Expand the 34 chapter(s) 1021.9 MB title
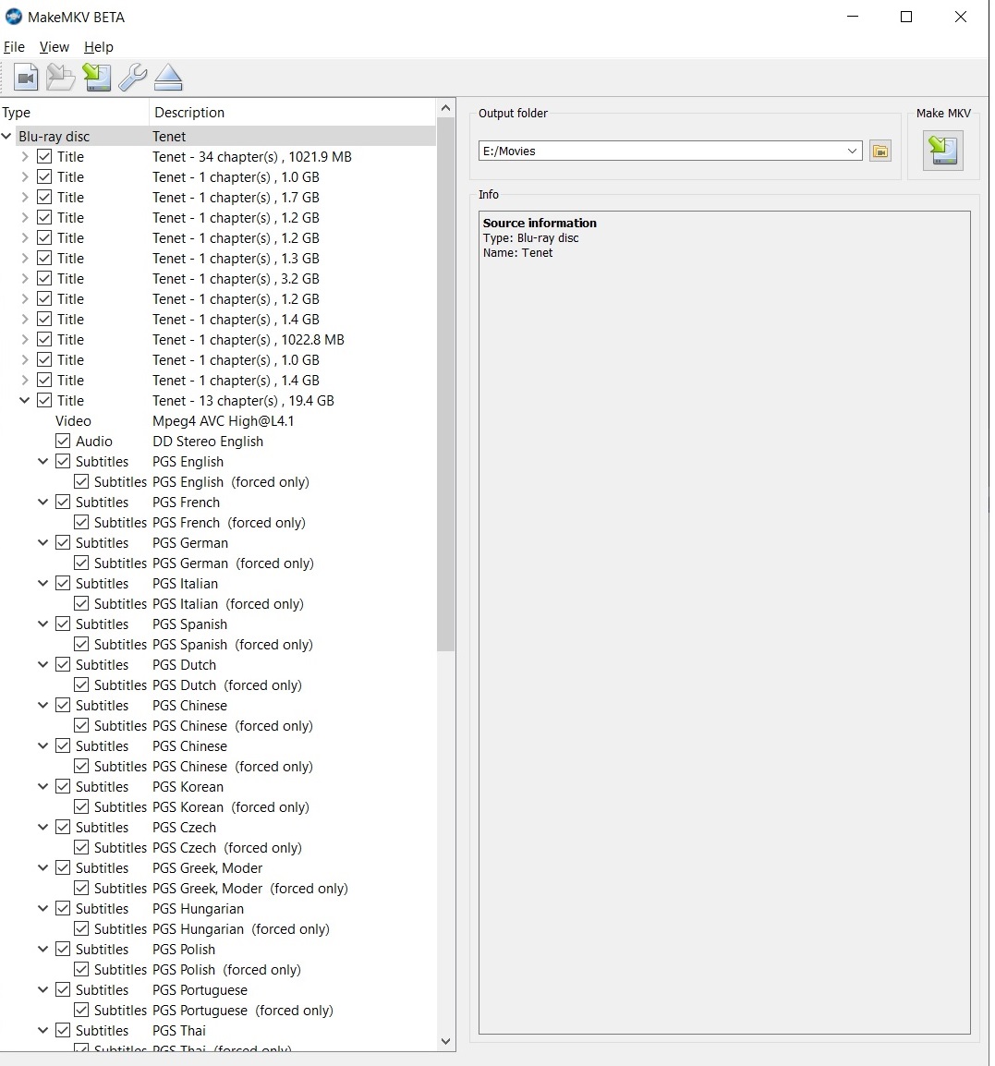 point(25,156)
